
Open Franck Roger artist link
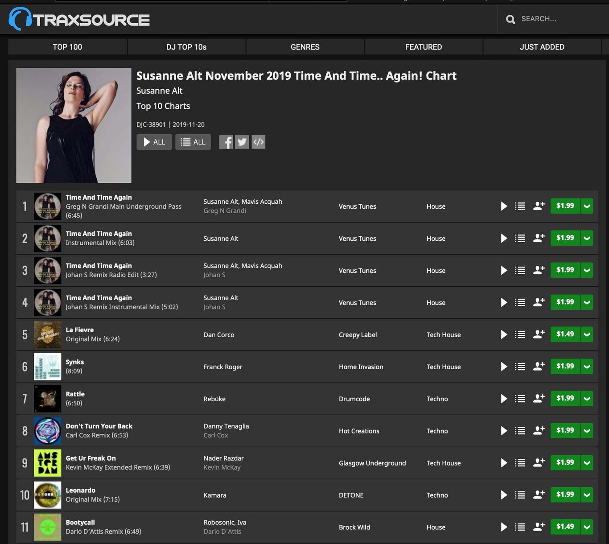[223, 367]
